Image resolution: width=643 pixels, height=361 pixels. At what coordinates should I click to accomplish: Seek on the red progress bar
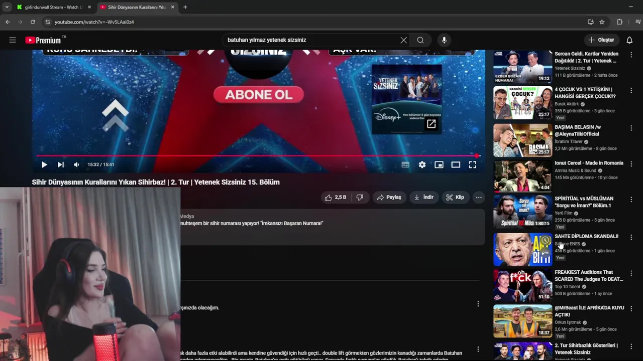pyautogui.click(x=258, y=155)
